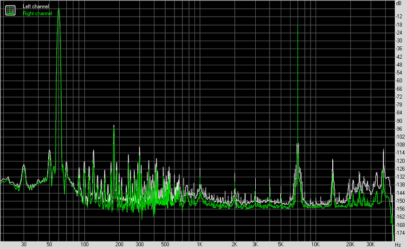Click the -156 dB axis value

click(x=400, y=209)
